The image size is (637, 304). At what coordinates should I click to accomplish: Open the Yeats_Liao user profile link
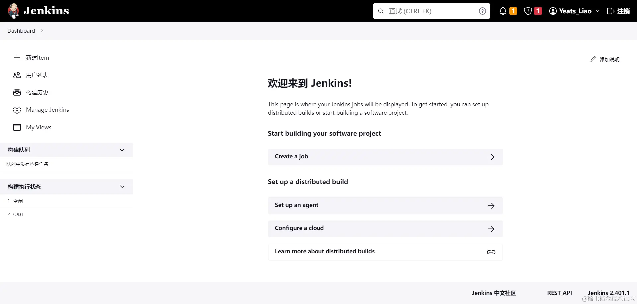tap(575, 11)
